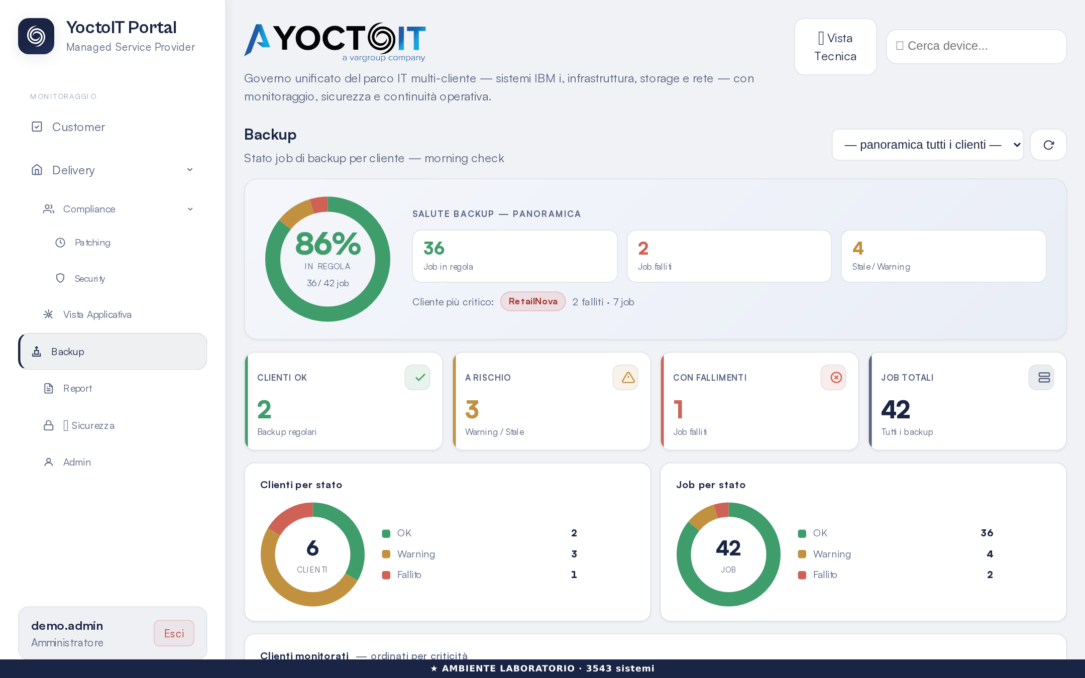Focus the Cerca device search field
Image resolution: width=1085 pixels, height=678 pixels.
[976, 46]
